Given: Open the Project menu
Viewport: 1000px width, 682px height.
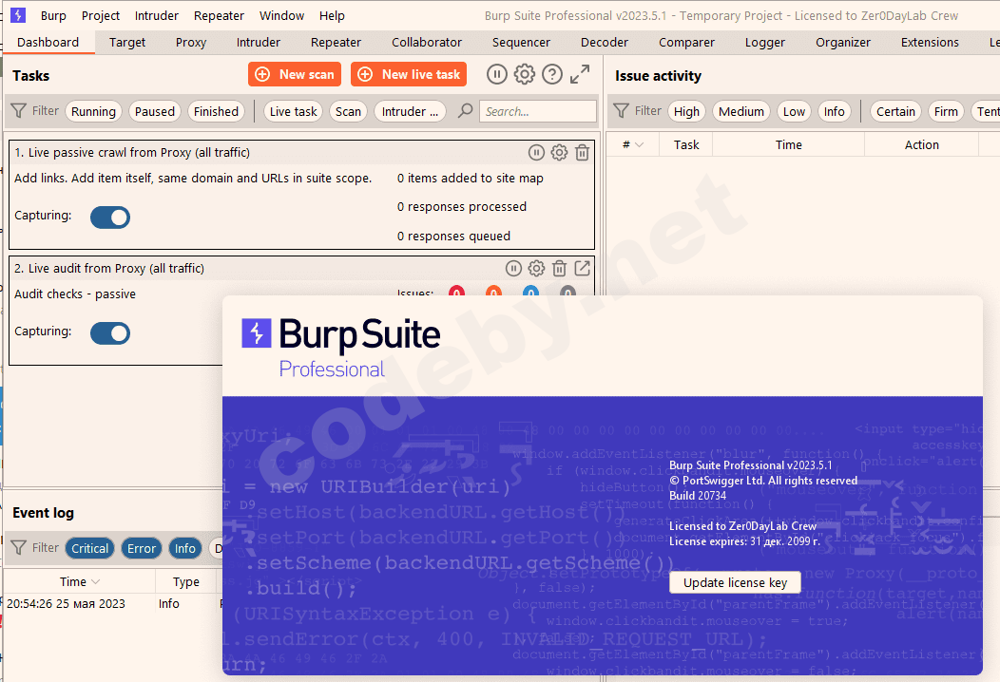Looking at the screenshot, I should pyautogui.click(x=101, y=15).
